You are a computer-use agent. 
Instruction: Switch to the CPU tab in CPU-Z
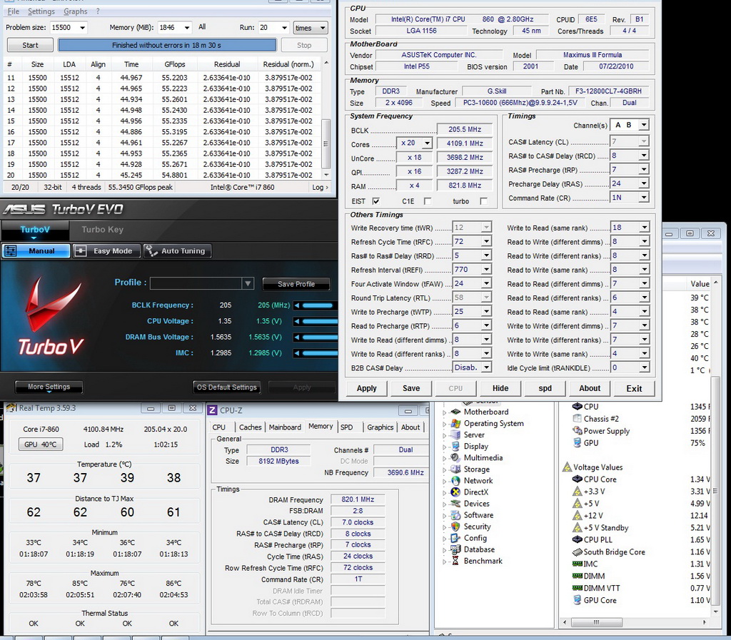click(218, 427)
